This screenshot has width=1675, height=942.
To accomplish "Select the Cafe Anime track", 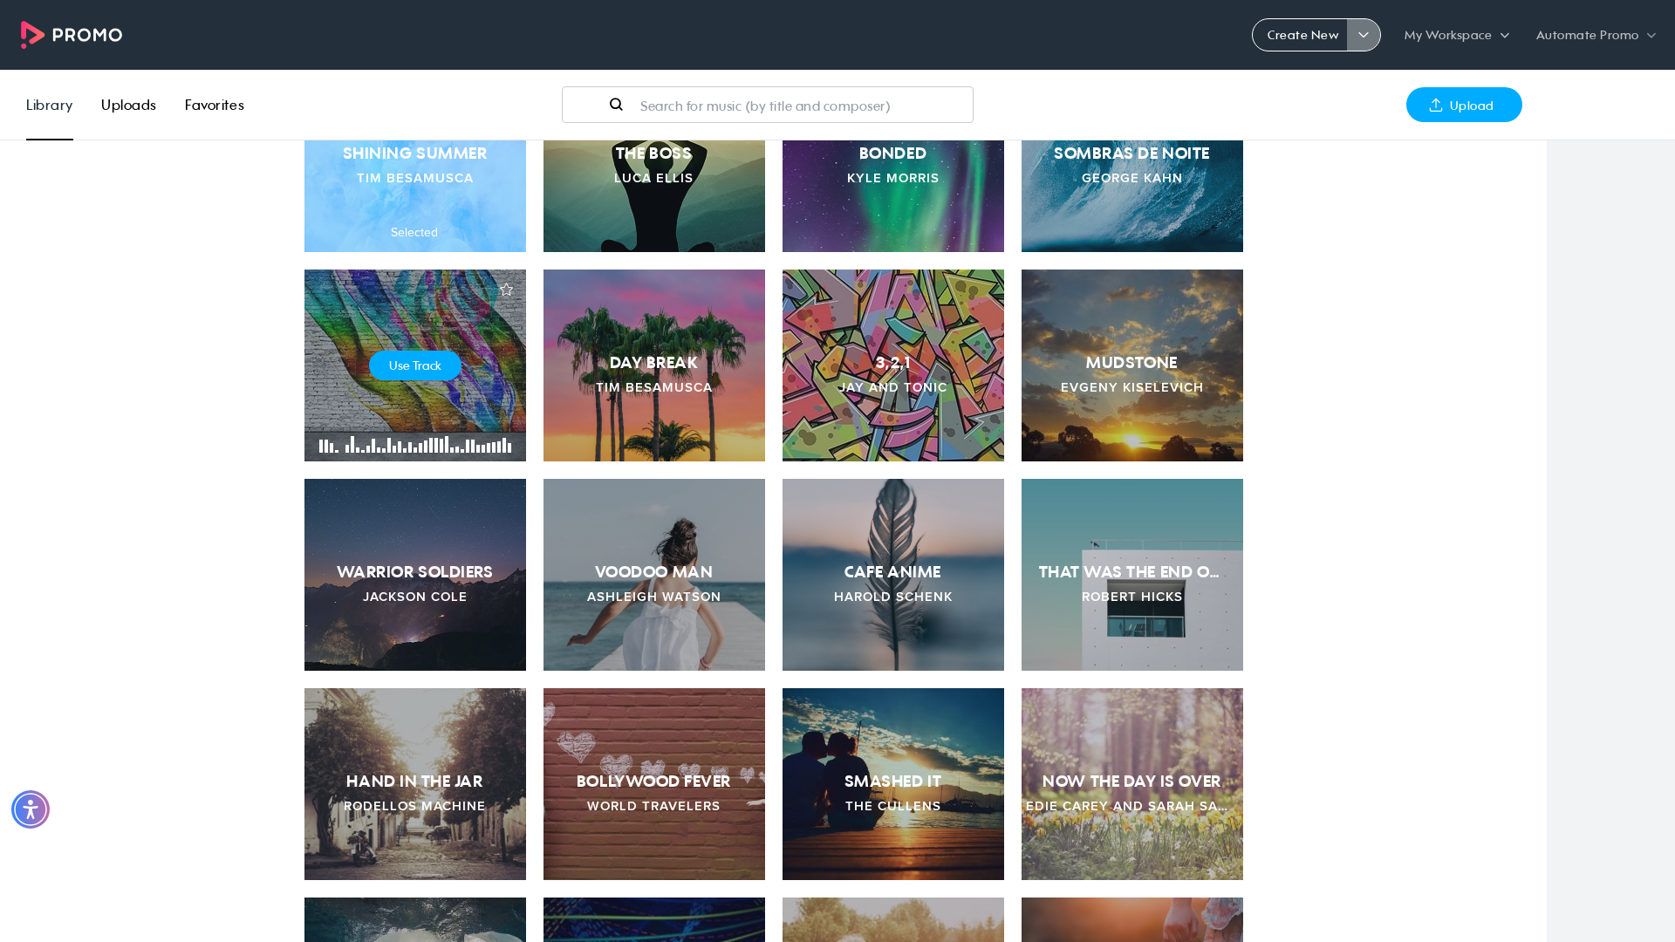I will [893, 575].
